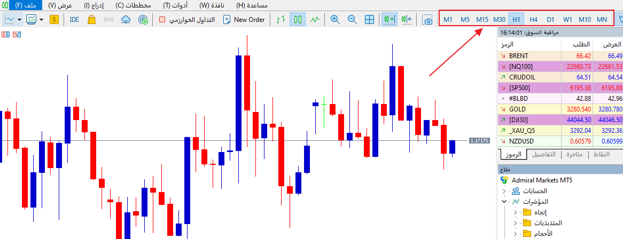Expand the إتجاه folder
This screenshot has height=239, width=623.
pos(515,212)
